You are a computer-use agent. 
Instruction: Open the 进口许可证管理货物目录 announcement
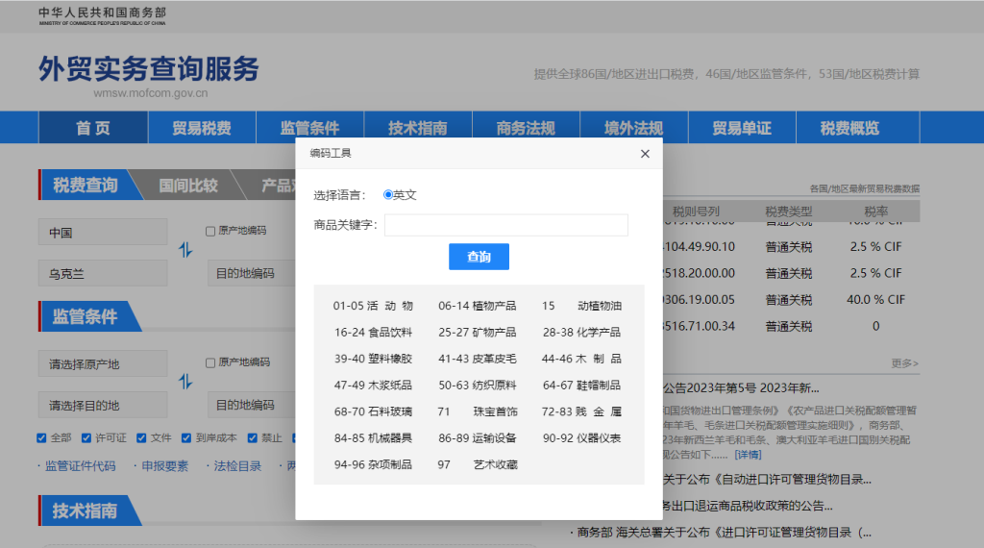click(725, 533)
